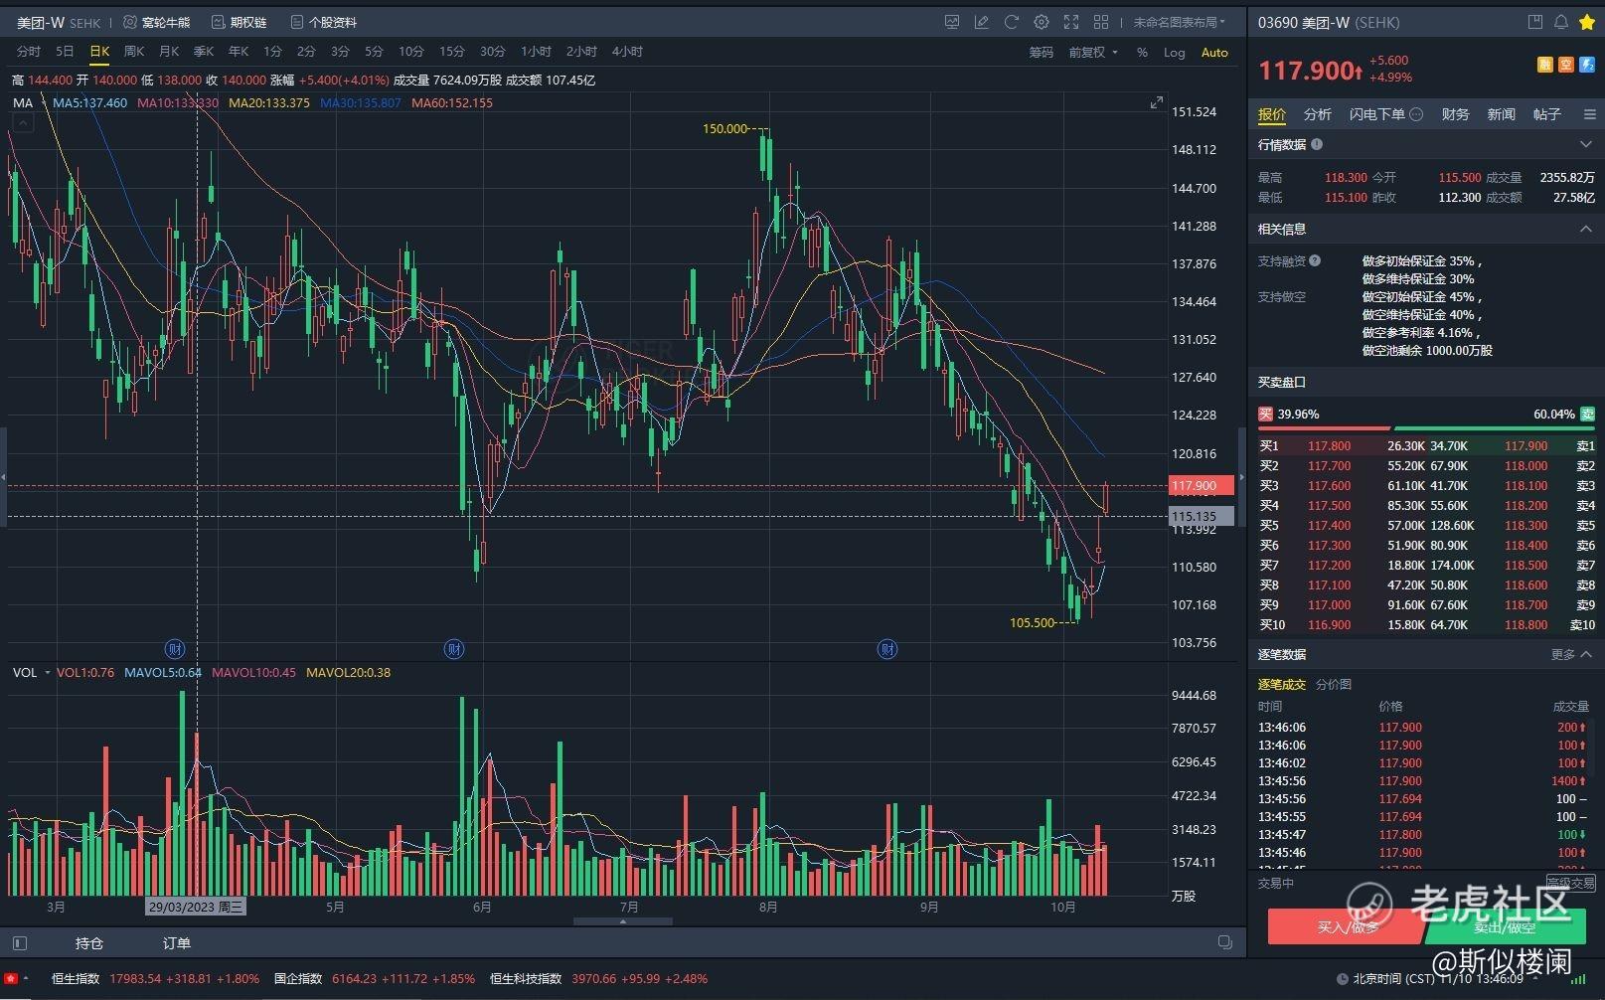This screenshot has width=1605, height=1000.
Task: Toggle Auto axis scaling
Action: click(x=1214, y=53)
